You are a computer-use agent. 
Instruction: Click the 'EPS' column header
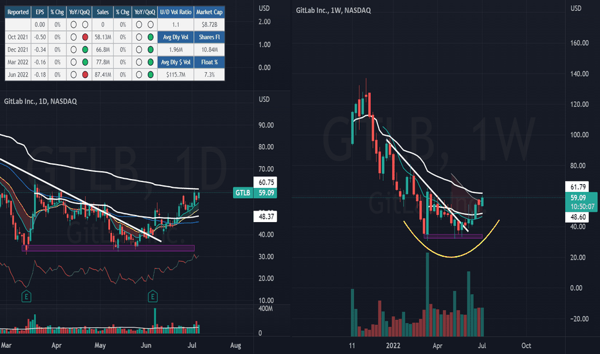point(40,12)
